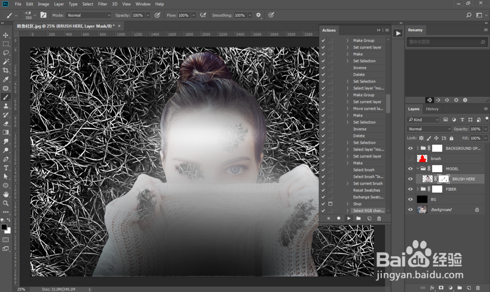The width and height of the screenshot is (490, 292).
Task: Hide the Background layer
Action: pos(410,210)
